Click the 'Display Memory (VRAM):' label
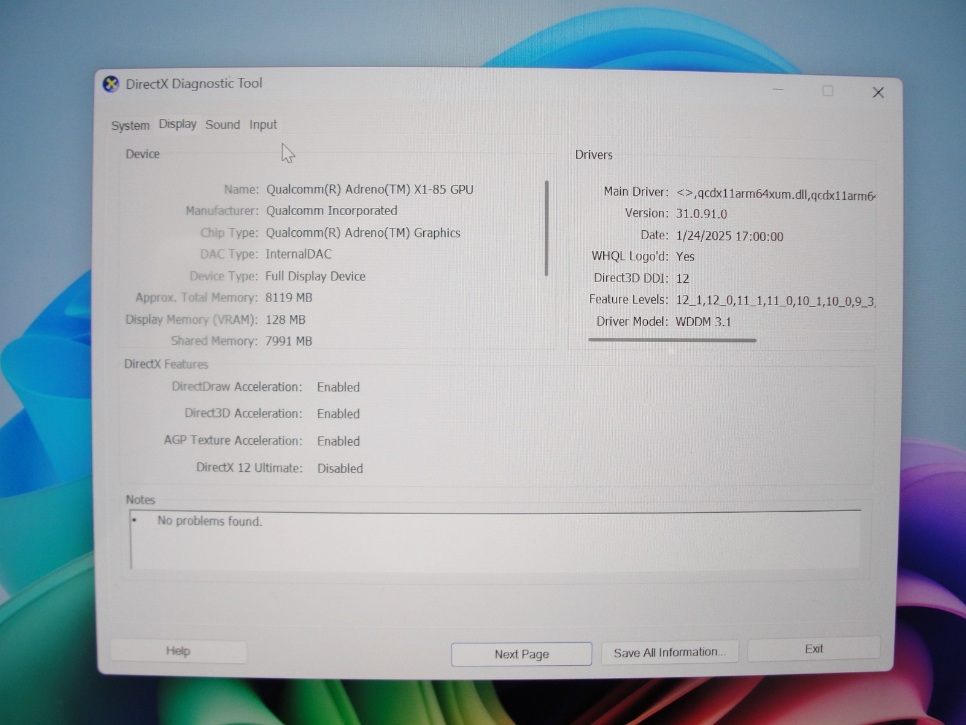This screenshot has width=966, height=725. [x=191, y=319]
